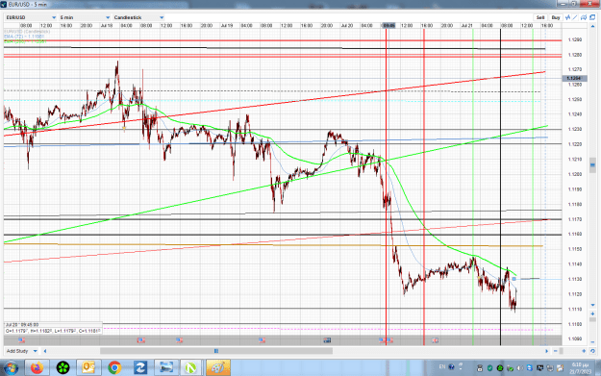The height and width of the screenshot is (376, 601).
Task: Click the Buy button
Action: (556, 17)
